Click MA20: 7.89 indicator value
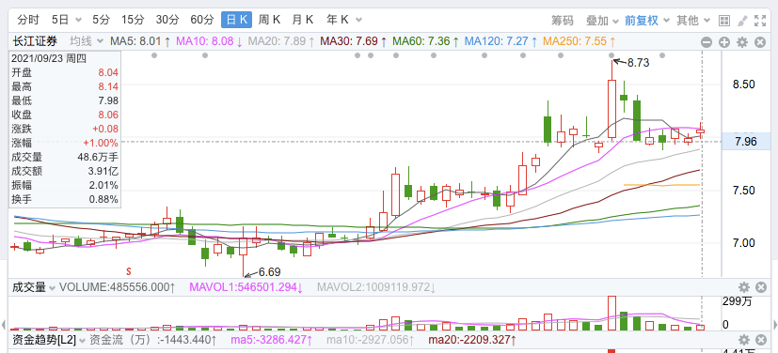 click(x=281, y=41)
